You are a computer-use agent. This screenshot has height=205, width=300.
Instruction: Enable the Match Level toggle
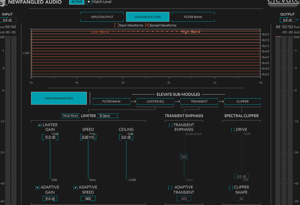pyautogui.click(x=89, y=2)
